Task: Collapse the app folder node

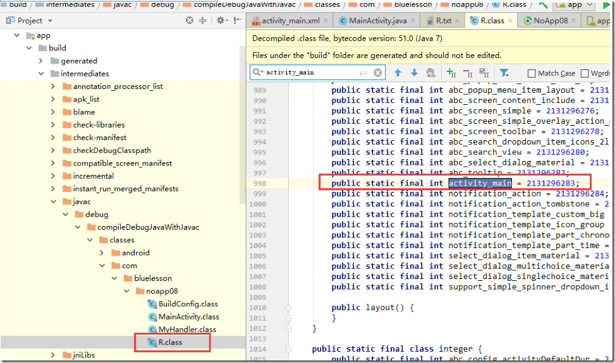Action: pos(17,35)
